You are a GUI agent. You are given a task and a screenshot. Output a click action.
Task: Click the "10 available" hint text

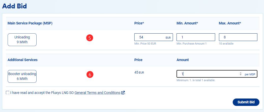pyautogui.click(x=226, y=44)
